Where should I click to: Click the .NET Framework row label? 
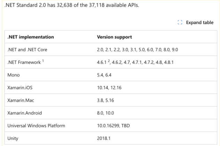pyautogui.click(x=24, y=62)
